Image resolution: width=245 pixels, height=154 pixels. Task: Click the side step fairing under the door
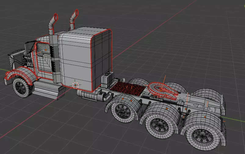click(49, 89)
